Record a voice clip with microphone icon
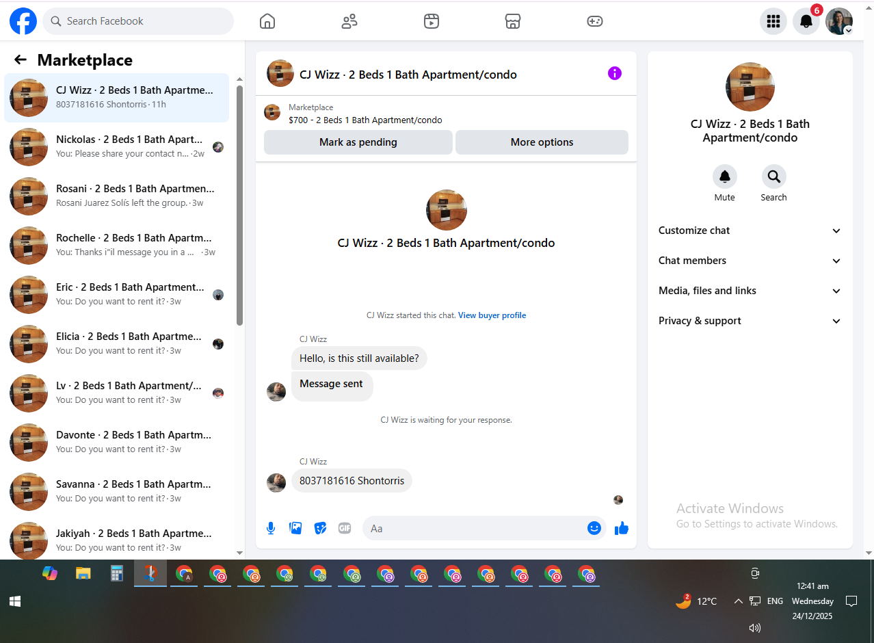Viewport: 874px width, 643px height. tap(271, 528)
